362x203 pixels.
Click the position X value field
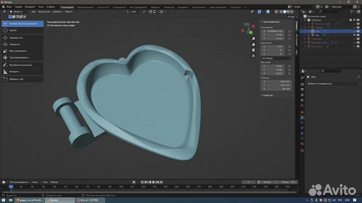(x=274, y=31)
